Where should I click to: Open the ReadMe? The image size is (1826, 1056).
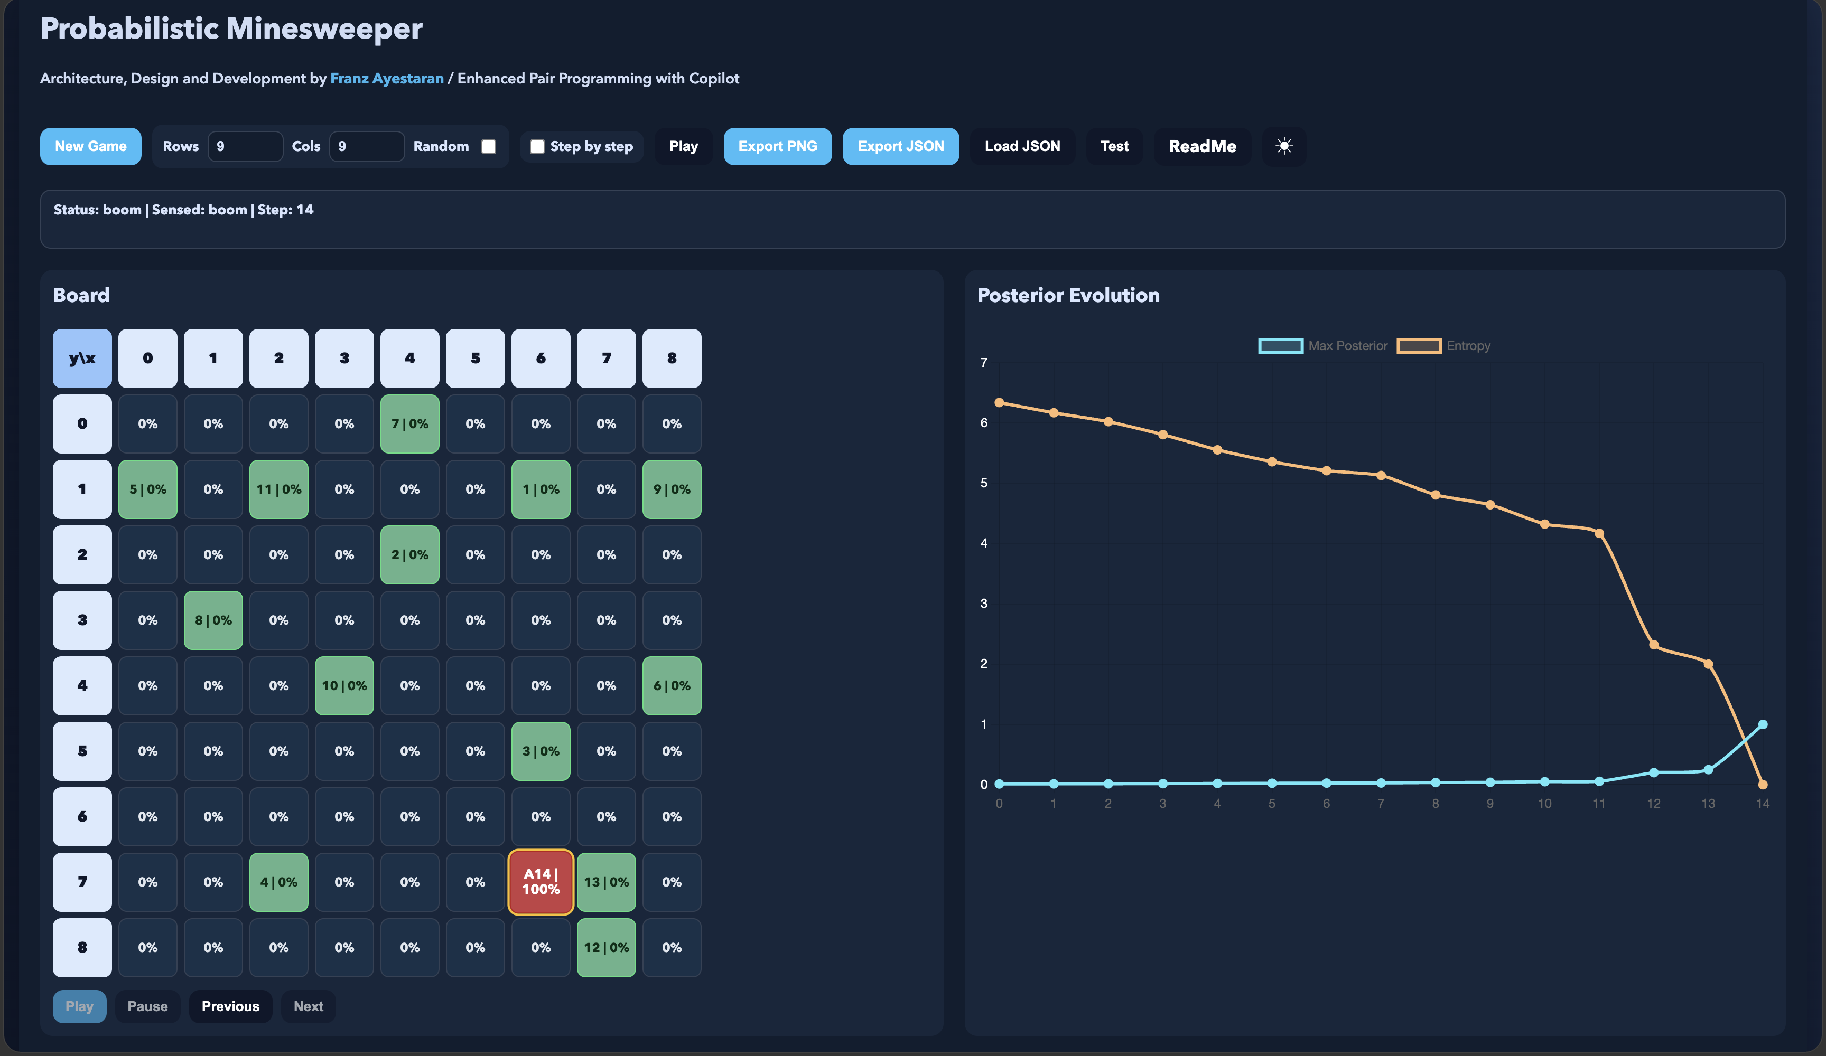point(1202,146)
